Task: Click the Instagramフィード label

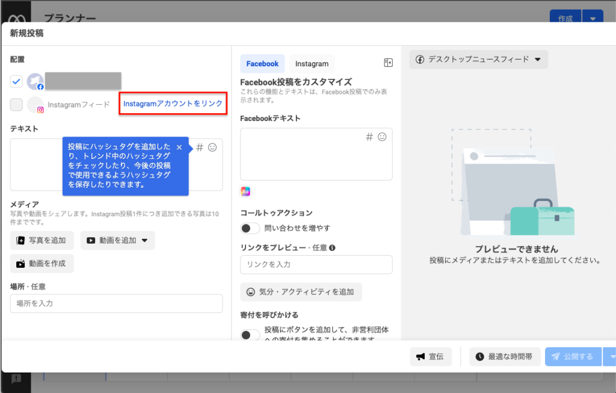Action: tap(79, 105)
